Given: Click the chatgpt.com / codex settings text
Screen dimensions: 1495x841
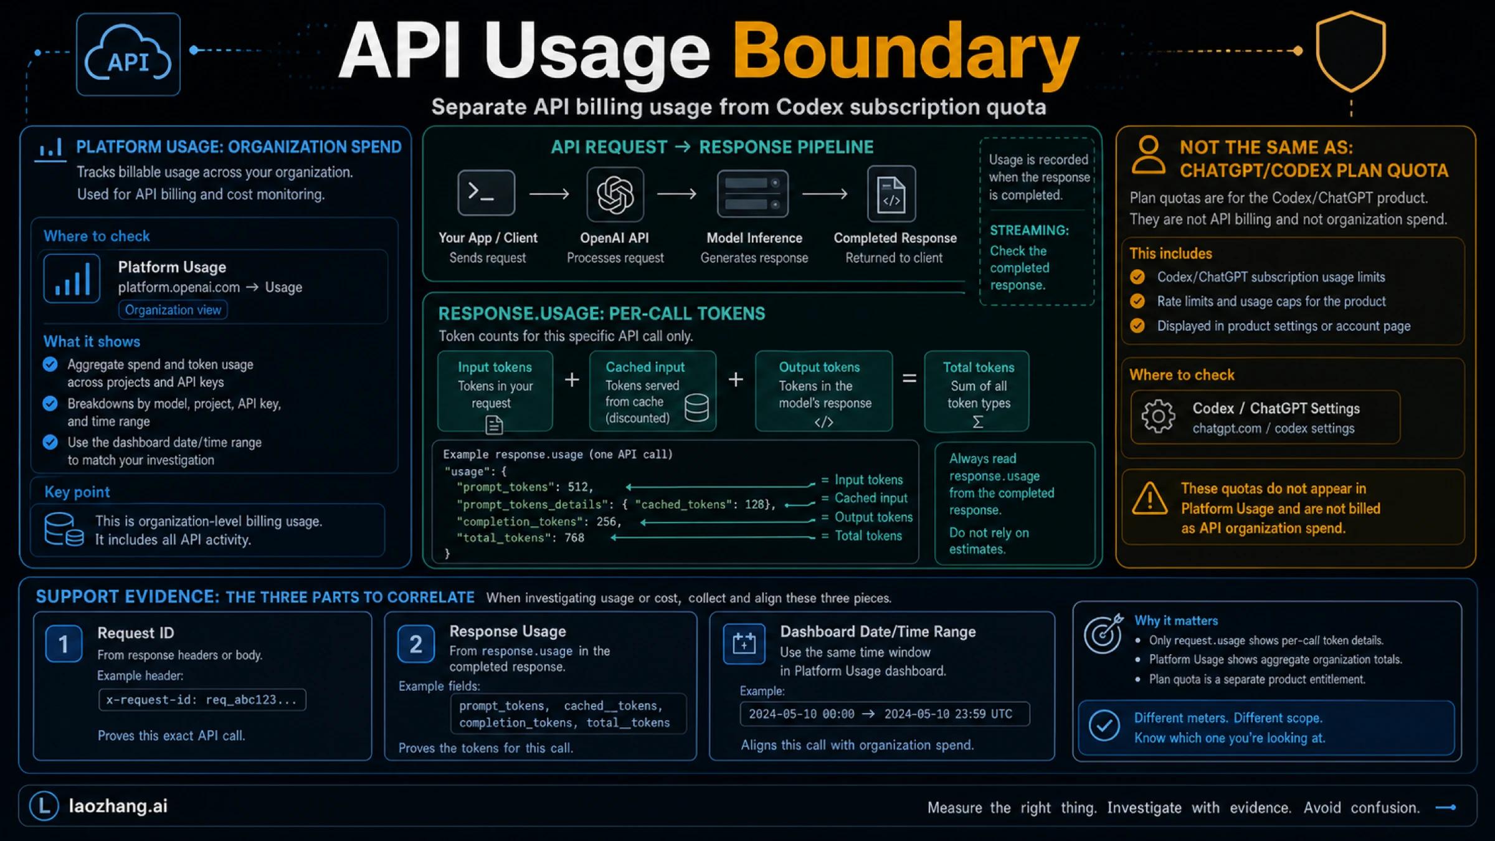Looking at the screenshot, I should click(1273, 429).
